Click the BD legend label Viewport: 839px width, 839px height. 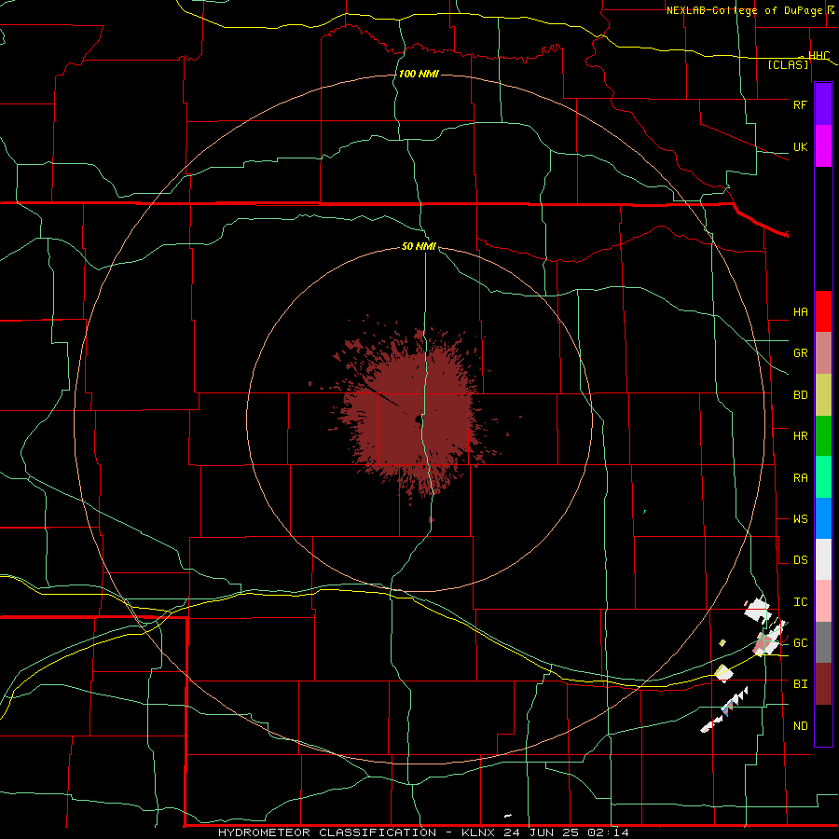(800, 395)
